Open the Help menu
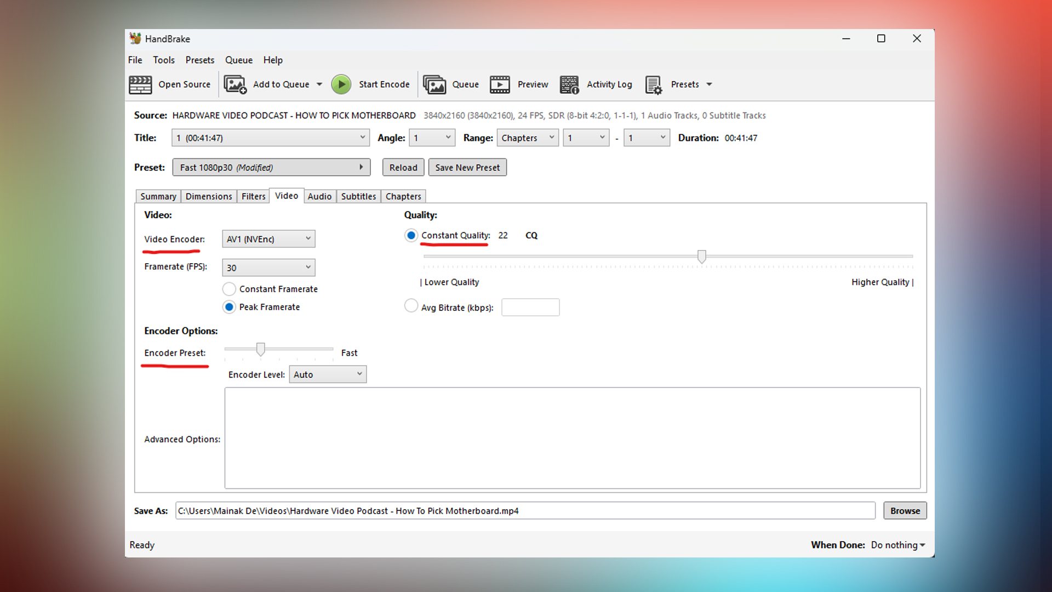Image resolution: width=1052 pixels, height=592 pixels. tap(273, 60)
